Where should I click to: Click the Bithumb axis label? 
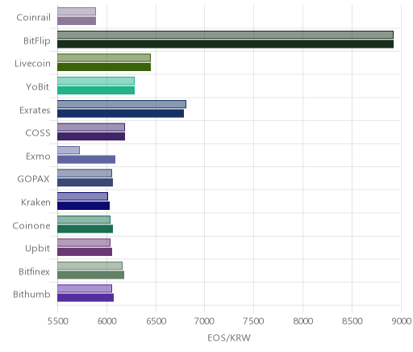click(31, 294)
